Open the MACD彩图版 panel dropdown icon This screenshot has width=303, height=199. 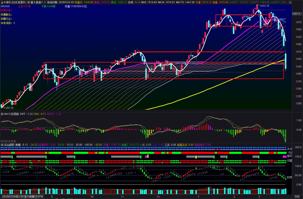2,114
